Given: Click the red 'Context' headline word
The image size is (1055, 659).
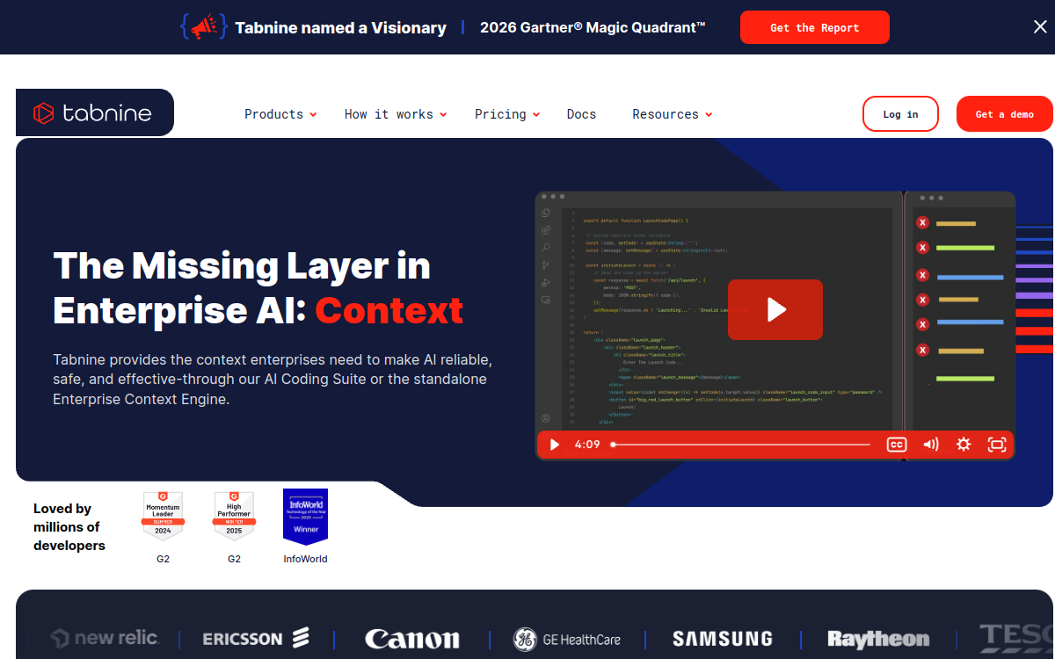Looking at the screenshot, I should click(x=389, y=310).
